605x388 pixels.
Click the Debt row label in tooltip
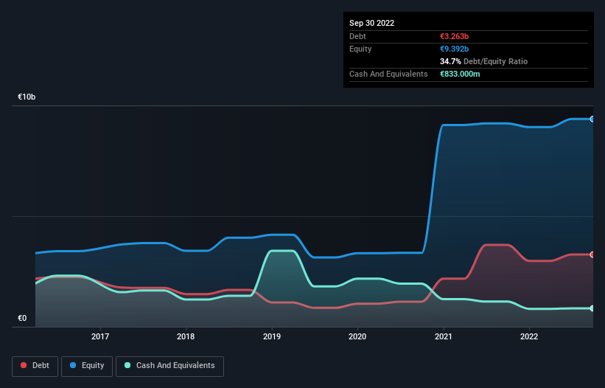click(357, 36)
